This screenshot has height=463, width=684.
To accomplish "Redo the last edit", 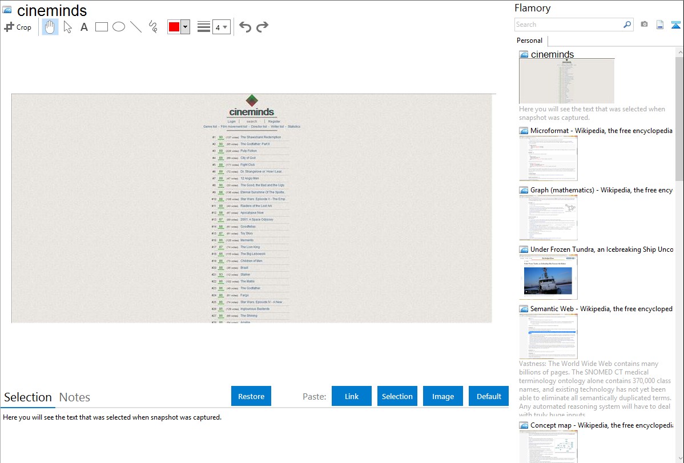I will coord(262,27).
